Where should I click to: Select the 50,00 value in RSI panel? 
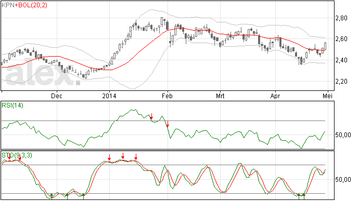point(343,135)
